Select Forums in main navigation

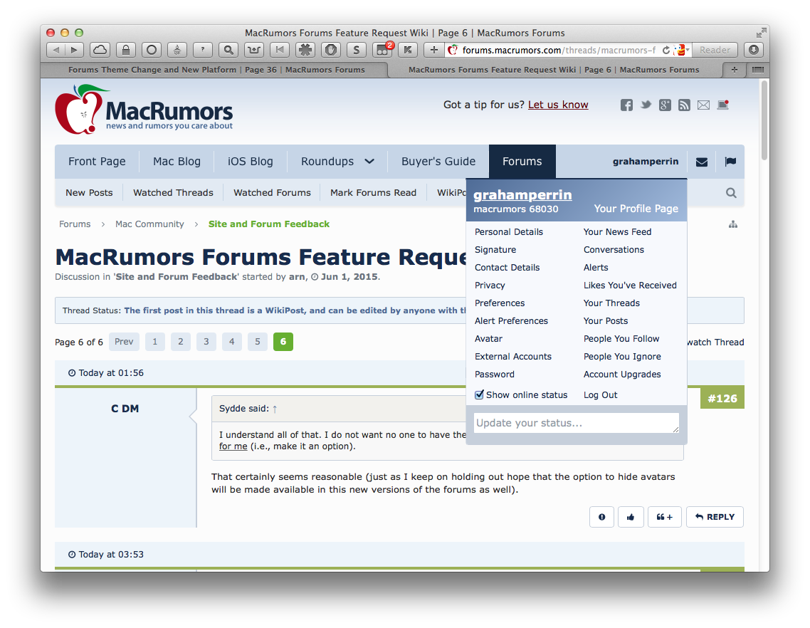(x=522, y=162)
